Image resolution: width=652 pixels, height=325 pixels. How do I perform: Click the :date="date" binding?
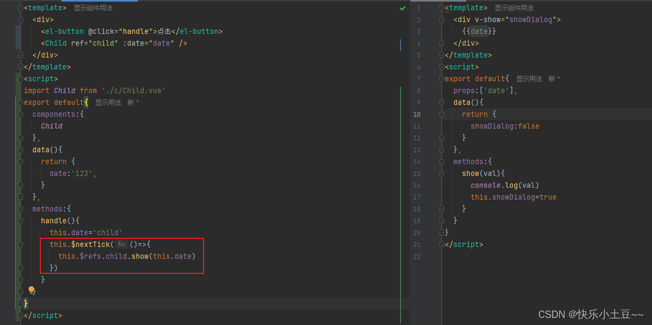149,43
